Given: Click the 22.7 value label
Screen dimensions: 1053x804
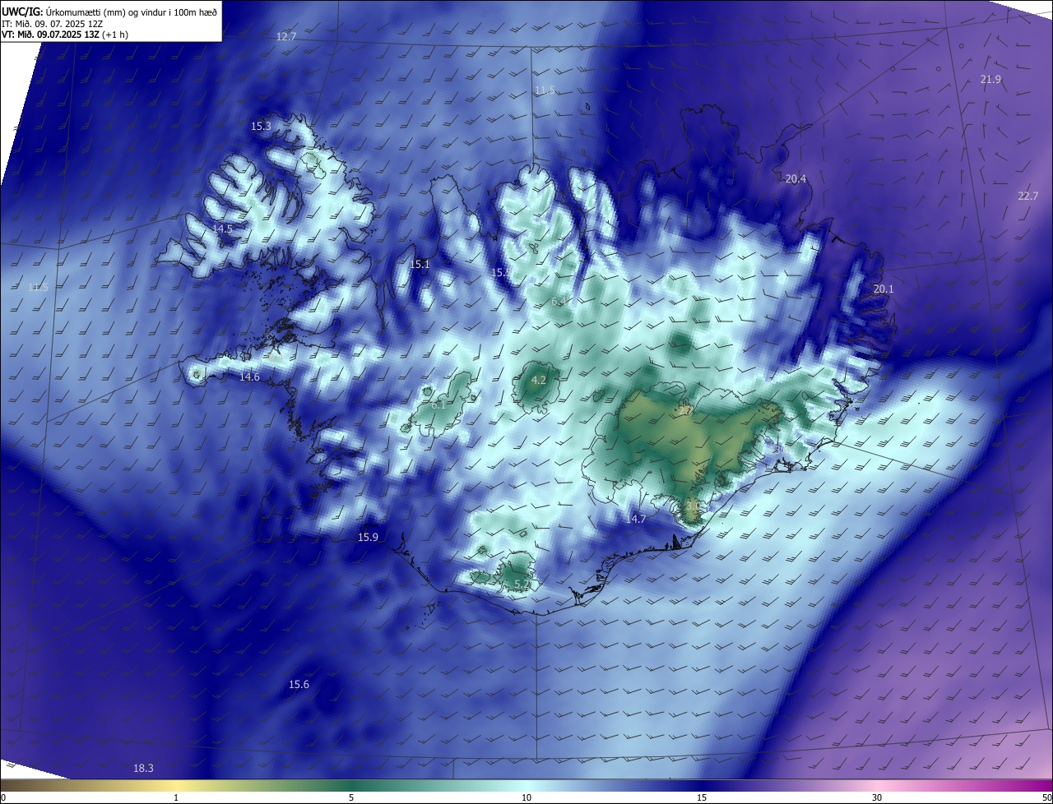Looking at the screenshot, I should tap(1028, 196).
